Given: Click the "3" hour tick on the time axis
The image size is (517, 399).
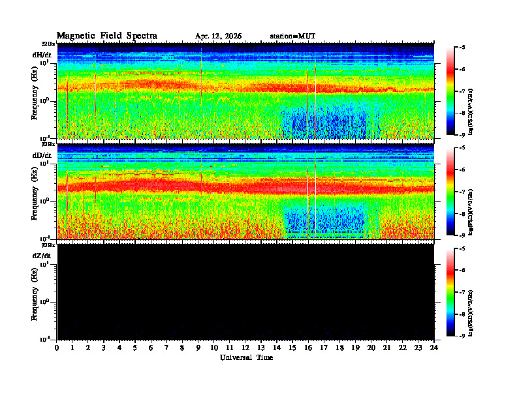Looking at the screenshot, I should (x=104, y=348).
